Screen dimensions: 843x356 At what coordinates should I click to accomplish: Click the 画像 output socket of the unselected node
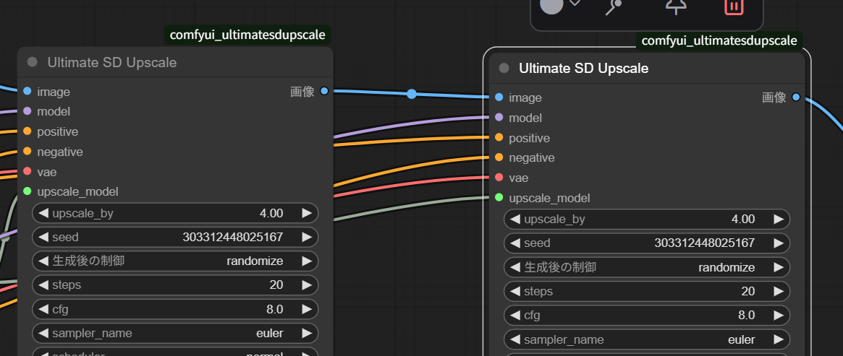point(324,91)
